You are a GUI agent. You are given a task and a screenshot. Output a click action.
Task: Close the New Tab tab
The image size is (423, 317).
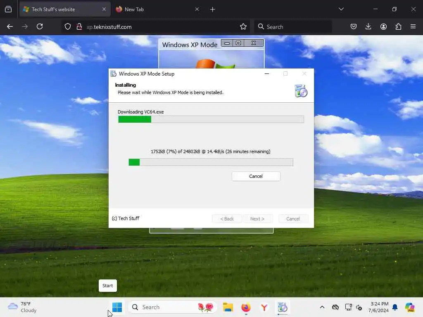pos(197,9)
